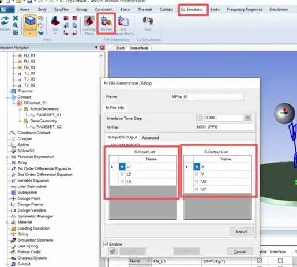
Task: Click the Simulation Scenario tree icon
Action: click(x=13, y=240)
